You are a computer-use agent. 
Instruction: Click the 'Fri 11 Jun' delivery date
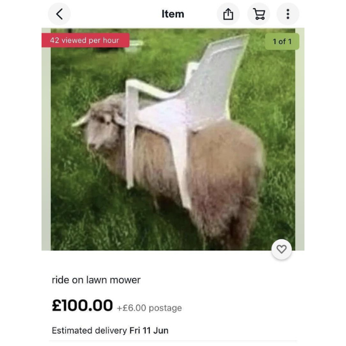(x=149, y=330)
